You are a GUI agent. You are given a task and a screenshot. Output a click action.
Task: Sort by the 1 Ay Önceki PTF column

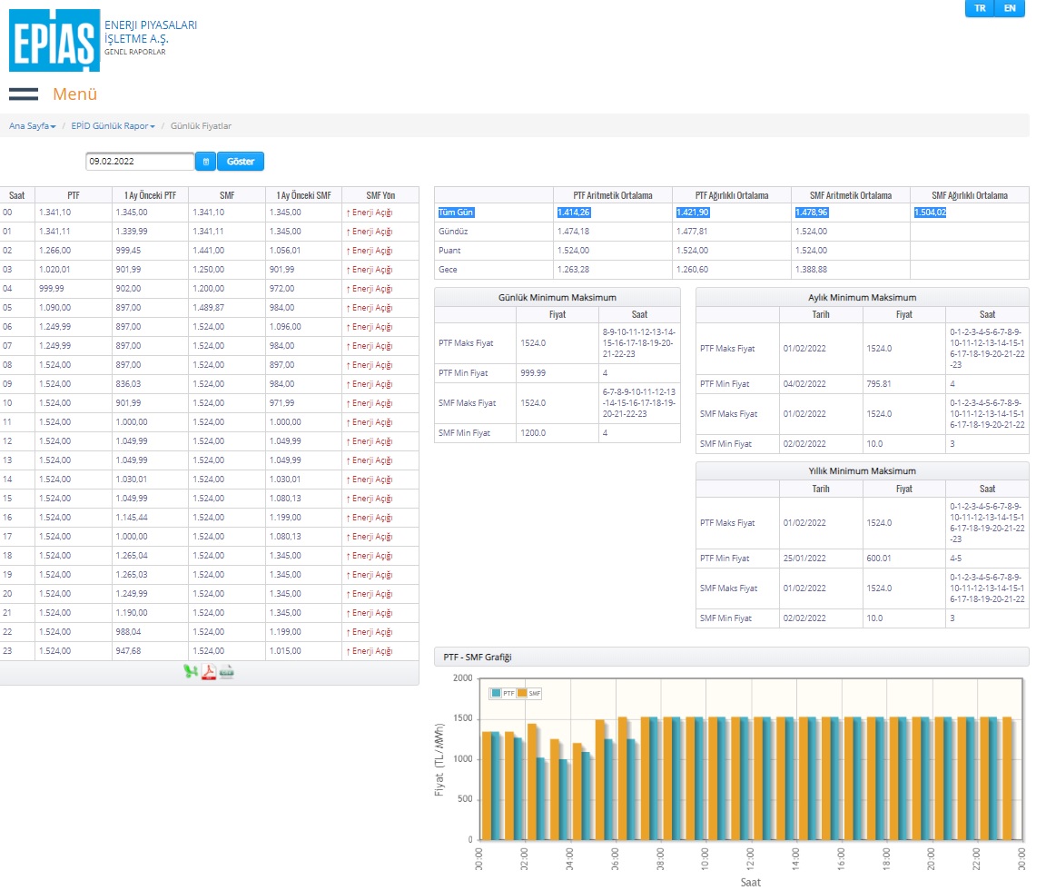(150, 195)
